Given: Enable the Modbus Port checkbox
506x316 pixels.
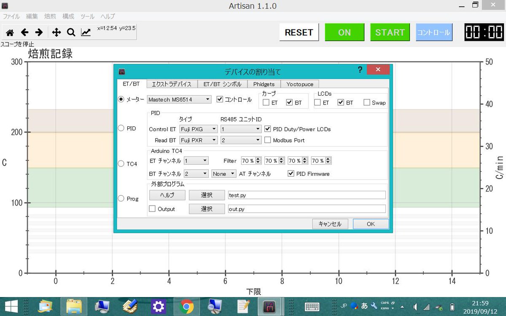Looking at the screenshot, I should pyautogui.click(x=267, y=140).
